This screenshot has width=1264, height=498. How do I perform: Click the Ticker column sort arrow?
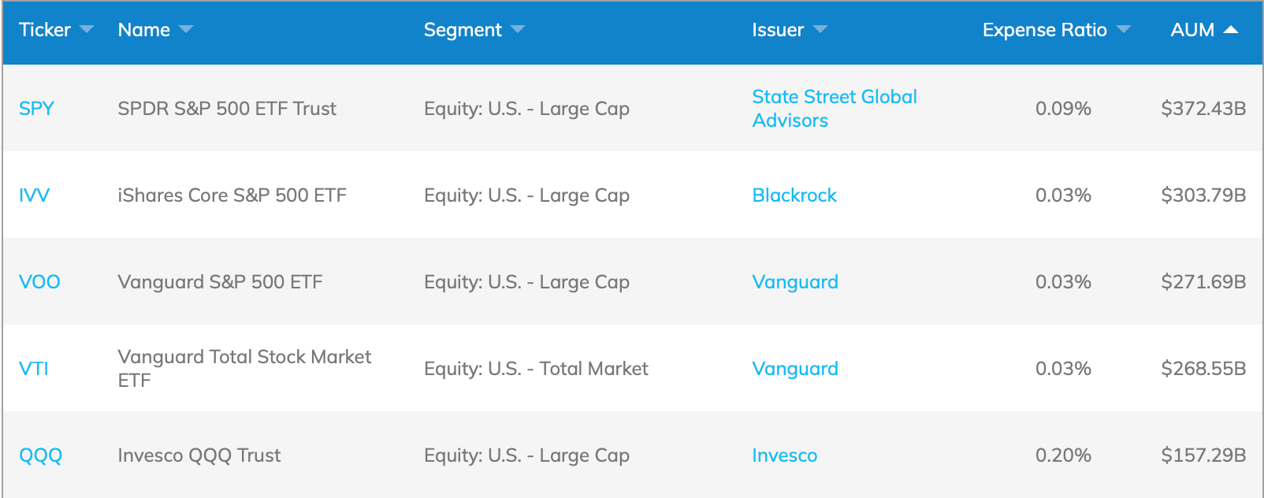tap(87, 30)
